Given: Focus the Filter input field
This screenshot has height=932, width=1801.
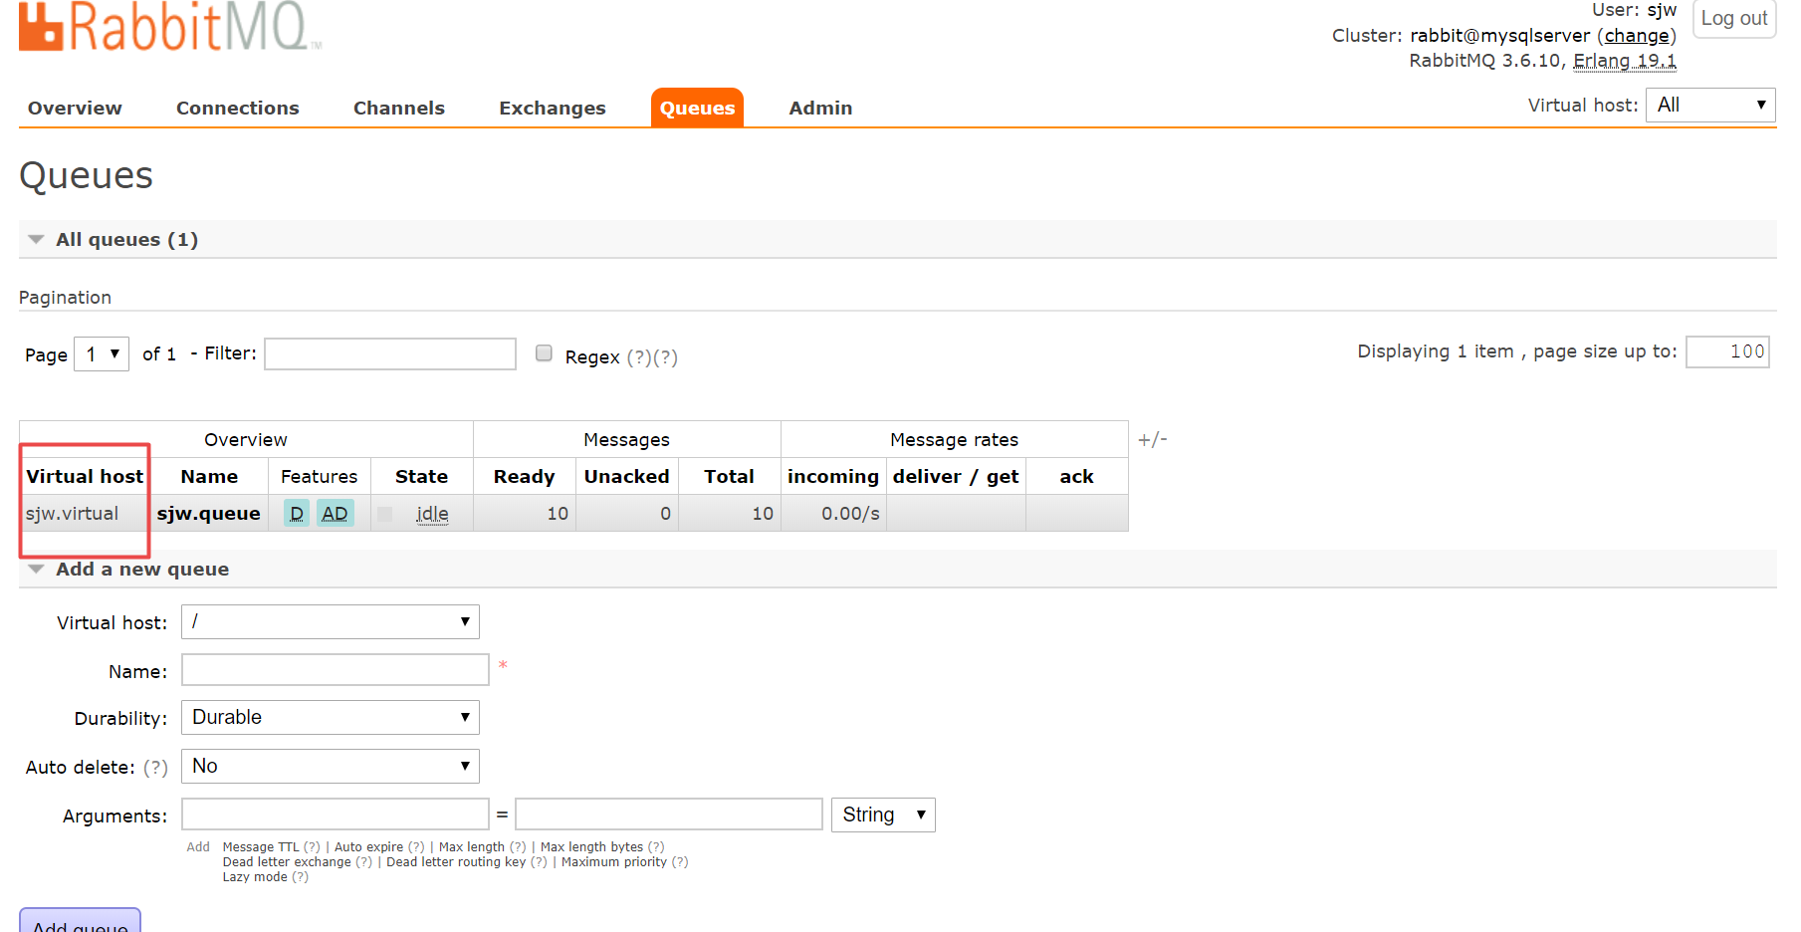Looking at the screenshot, I should pyautogui.click(x=390, y=353).
